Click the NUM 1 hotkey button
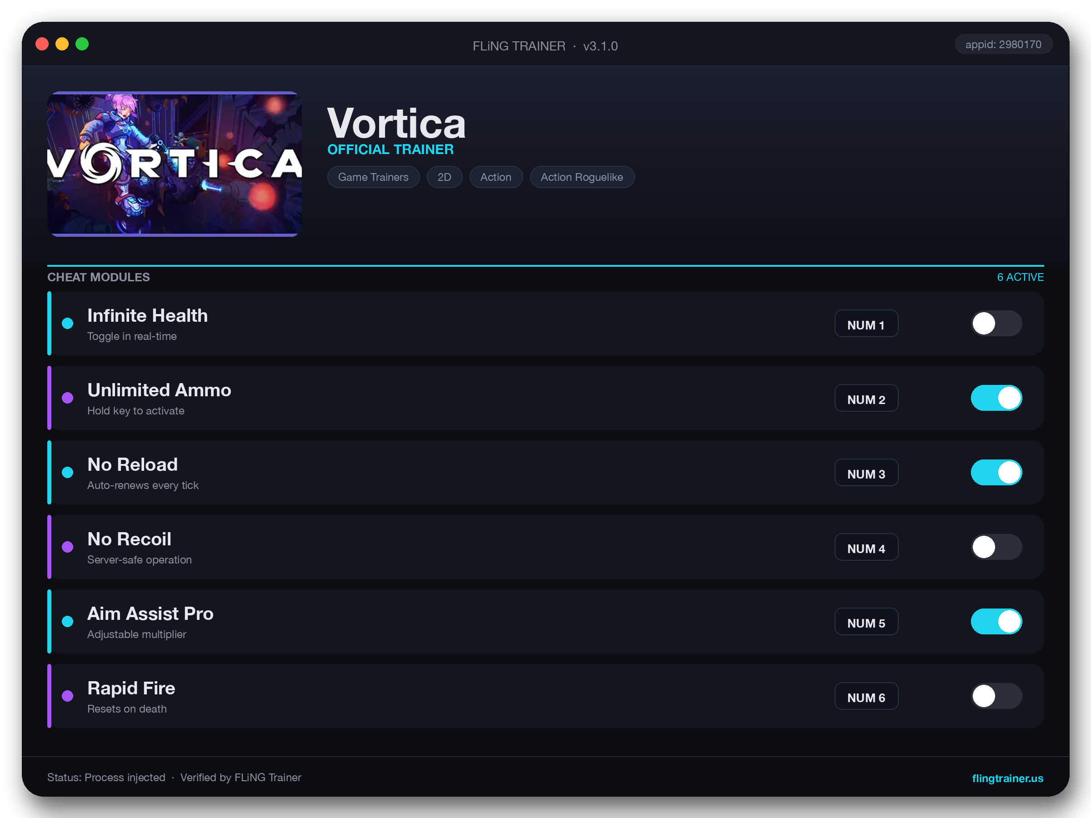Screen dimensions: 1091x818 (x=866, y=324)
